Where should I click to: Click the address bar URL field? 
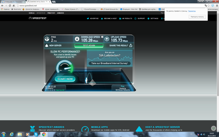click(110, 5)
